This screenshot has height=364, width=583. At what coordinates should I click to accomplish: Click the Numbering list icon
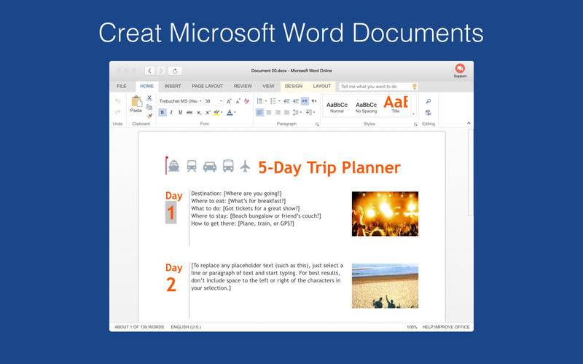click(x=273, y=101)
